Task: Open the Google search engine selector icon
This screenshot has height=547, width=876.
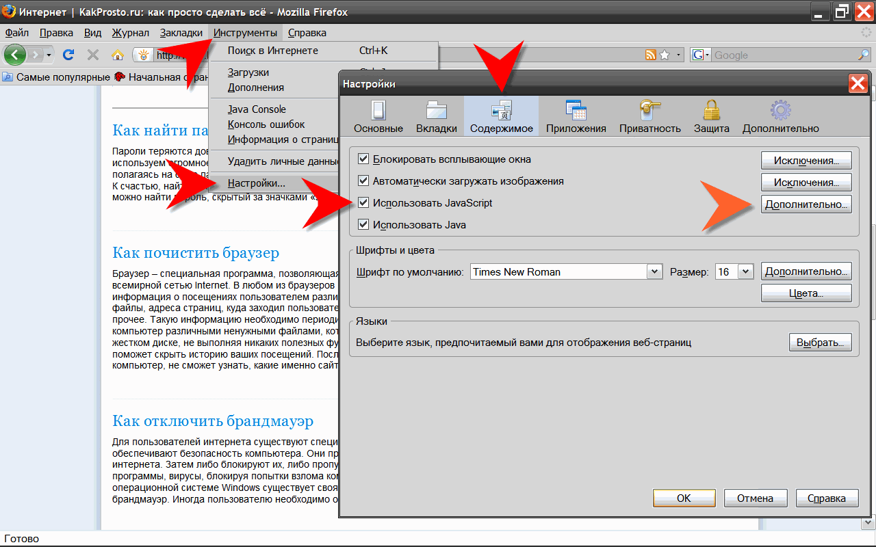Action: tap(700, 55)
